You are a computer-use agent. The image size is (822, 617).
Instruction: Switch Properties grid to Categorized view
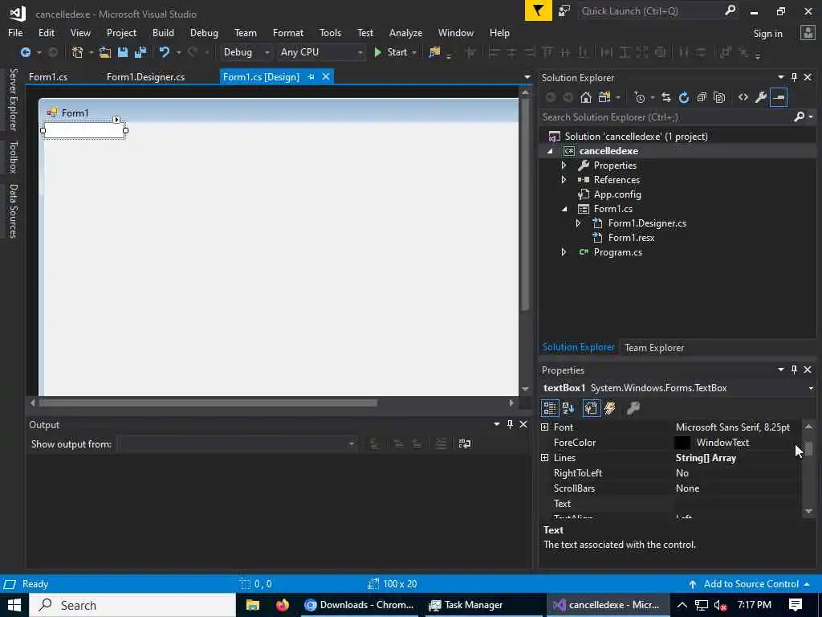click(549, 407)
